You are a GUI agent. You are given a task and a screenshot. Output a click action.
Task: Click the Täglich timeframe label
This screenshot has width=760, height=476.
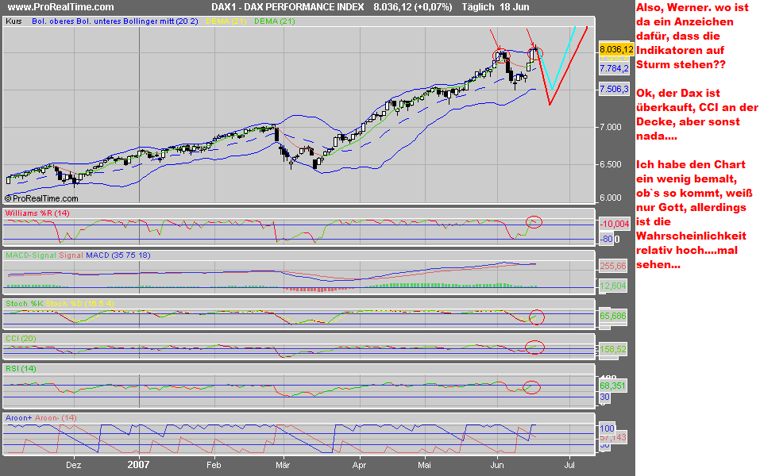(x=478, y=7)
